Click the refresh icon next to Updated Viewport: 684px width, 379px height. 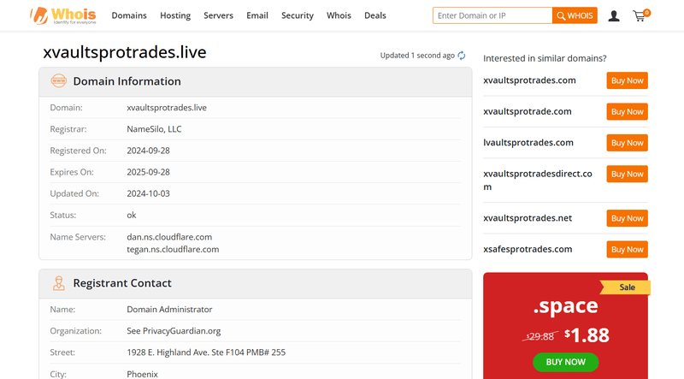click(x=462, y=56)
